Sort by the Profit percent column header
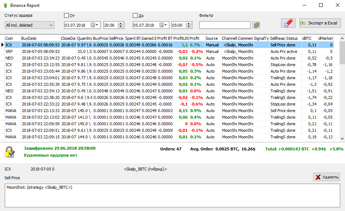The image size is (345, 211). (x=197, y=38)
